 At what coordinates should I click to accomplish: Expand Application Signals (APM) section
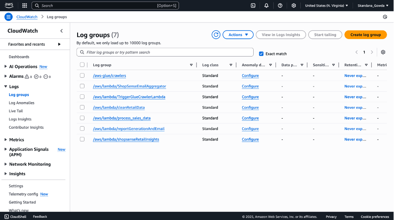coord(6,149)
